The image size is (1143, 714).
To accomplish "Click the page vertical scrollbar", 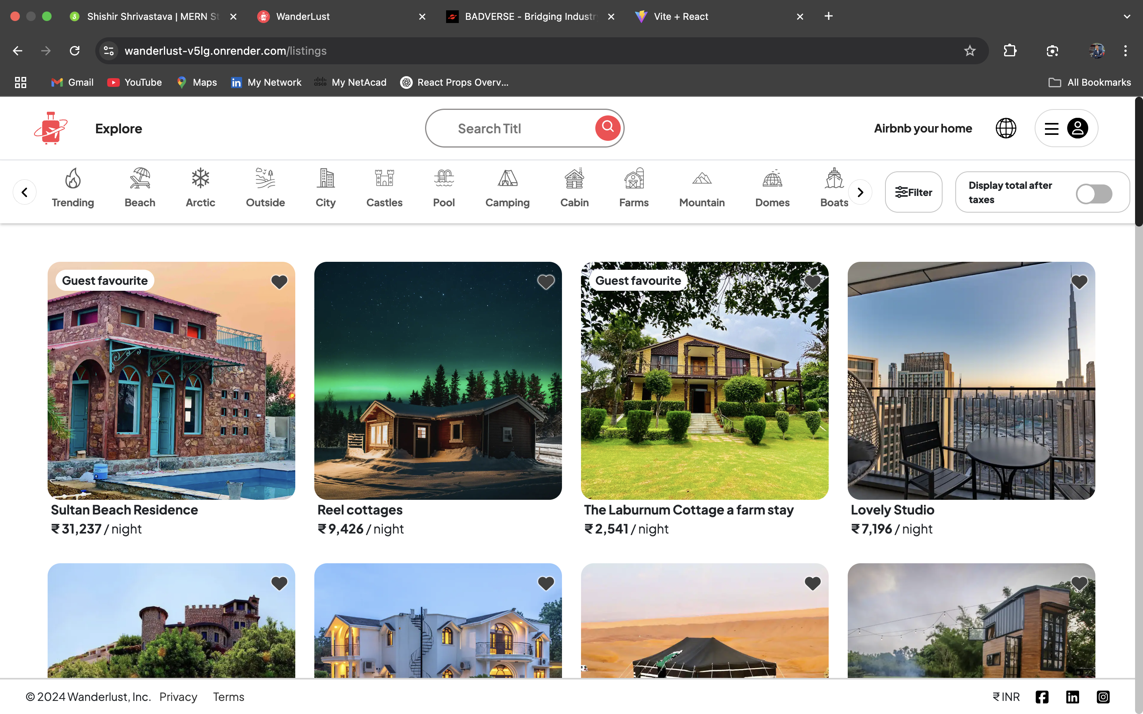I will coord(1138,161).
